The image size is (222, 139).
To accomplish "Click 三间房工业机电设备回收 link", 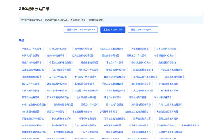I will click(x=145, y=77).
